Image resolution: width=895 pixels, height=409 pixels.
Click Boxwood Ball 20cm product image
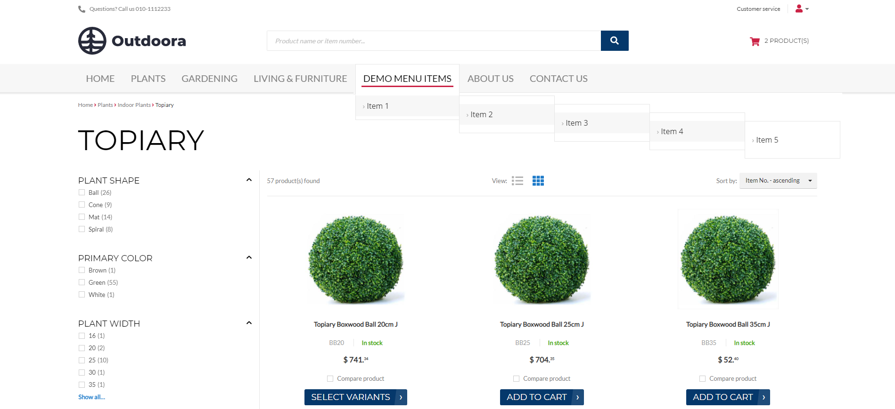pos(356,259)
